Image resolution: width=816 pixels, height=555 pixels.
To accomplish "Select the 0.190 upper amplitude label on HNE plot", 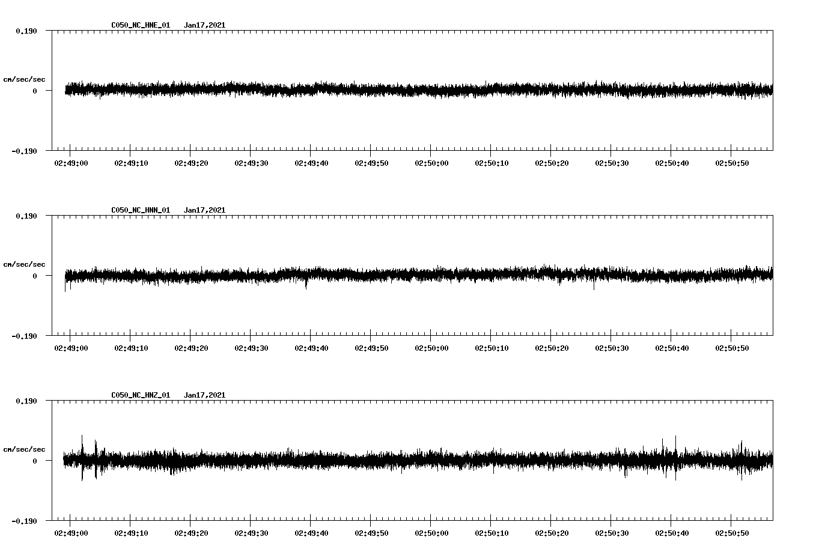I will click(26, 31).
